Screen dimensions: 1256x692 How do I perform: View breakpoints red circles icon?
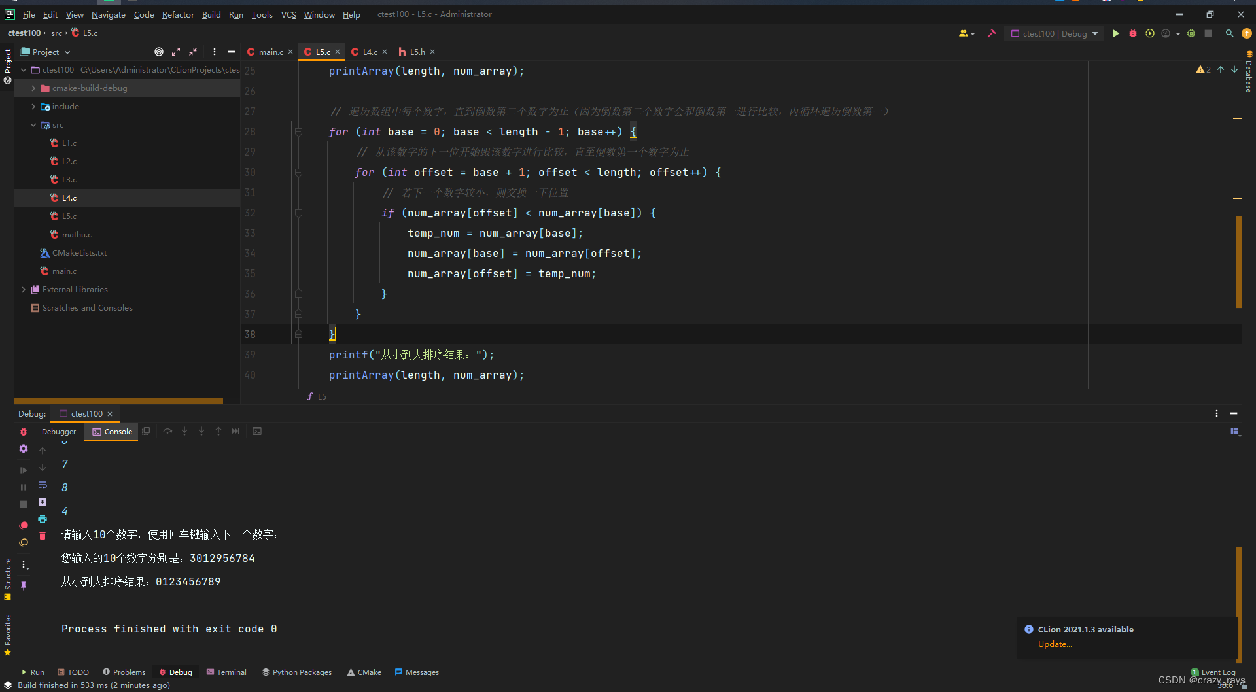click(24, 525)
